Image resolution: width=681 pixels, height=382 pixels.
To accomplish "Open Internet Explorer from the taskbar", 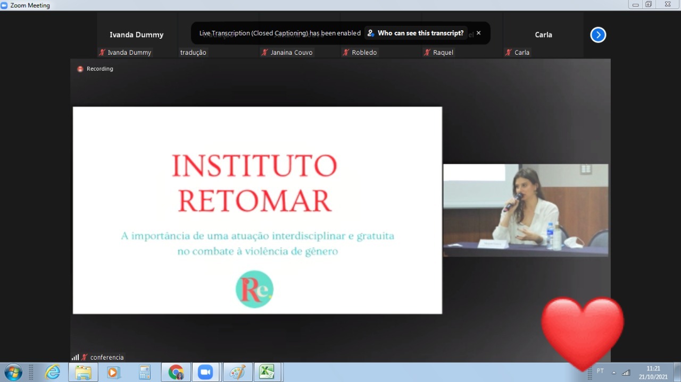I will point(53,372).
